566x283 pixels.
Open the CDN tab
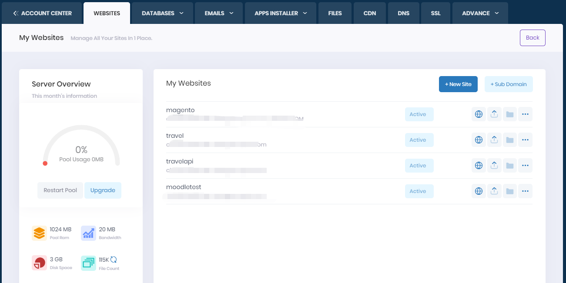tap(369, 13)
